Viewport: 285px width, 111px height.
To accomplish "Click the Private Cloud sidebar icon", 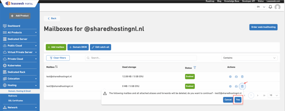I will pos(5,59).
